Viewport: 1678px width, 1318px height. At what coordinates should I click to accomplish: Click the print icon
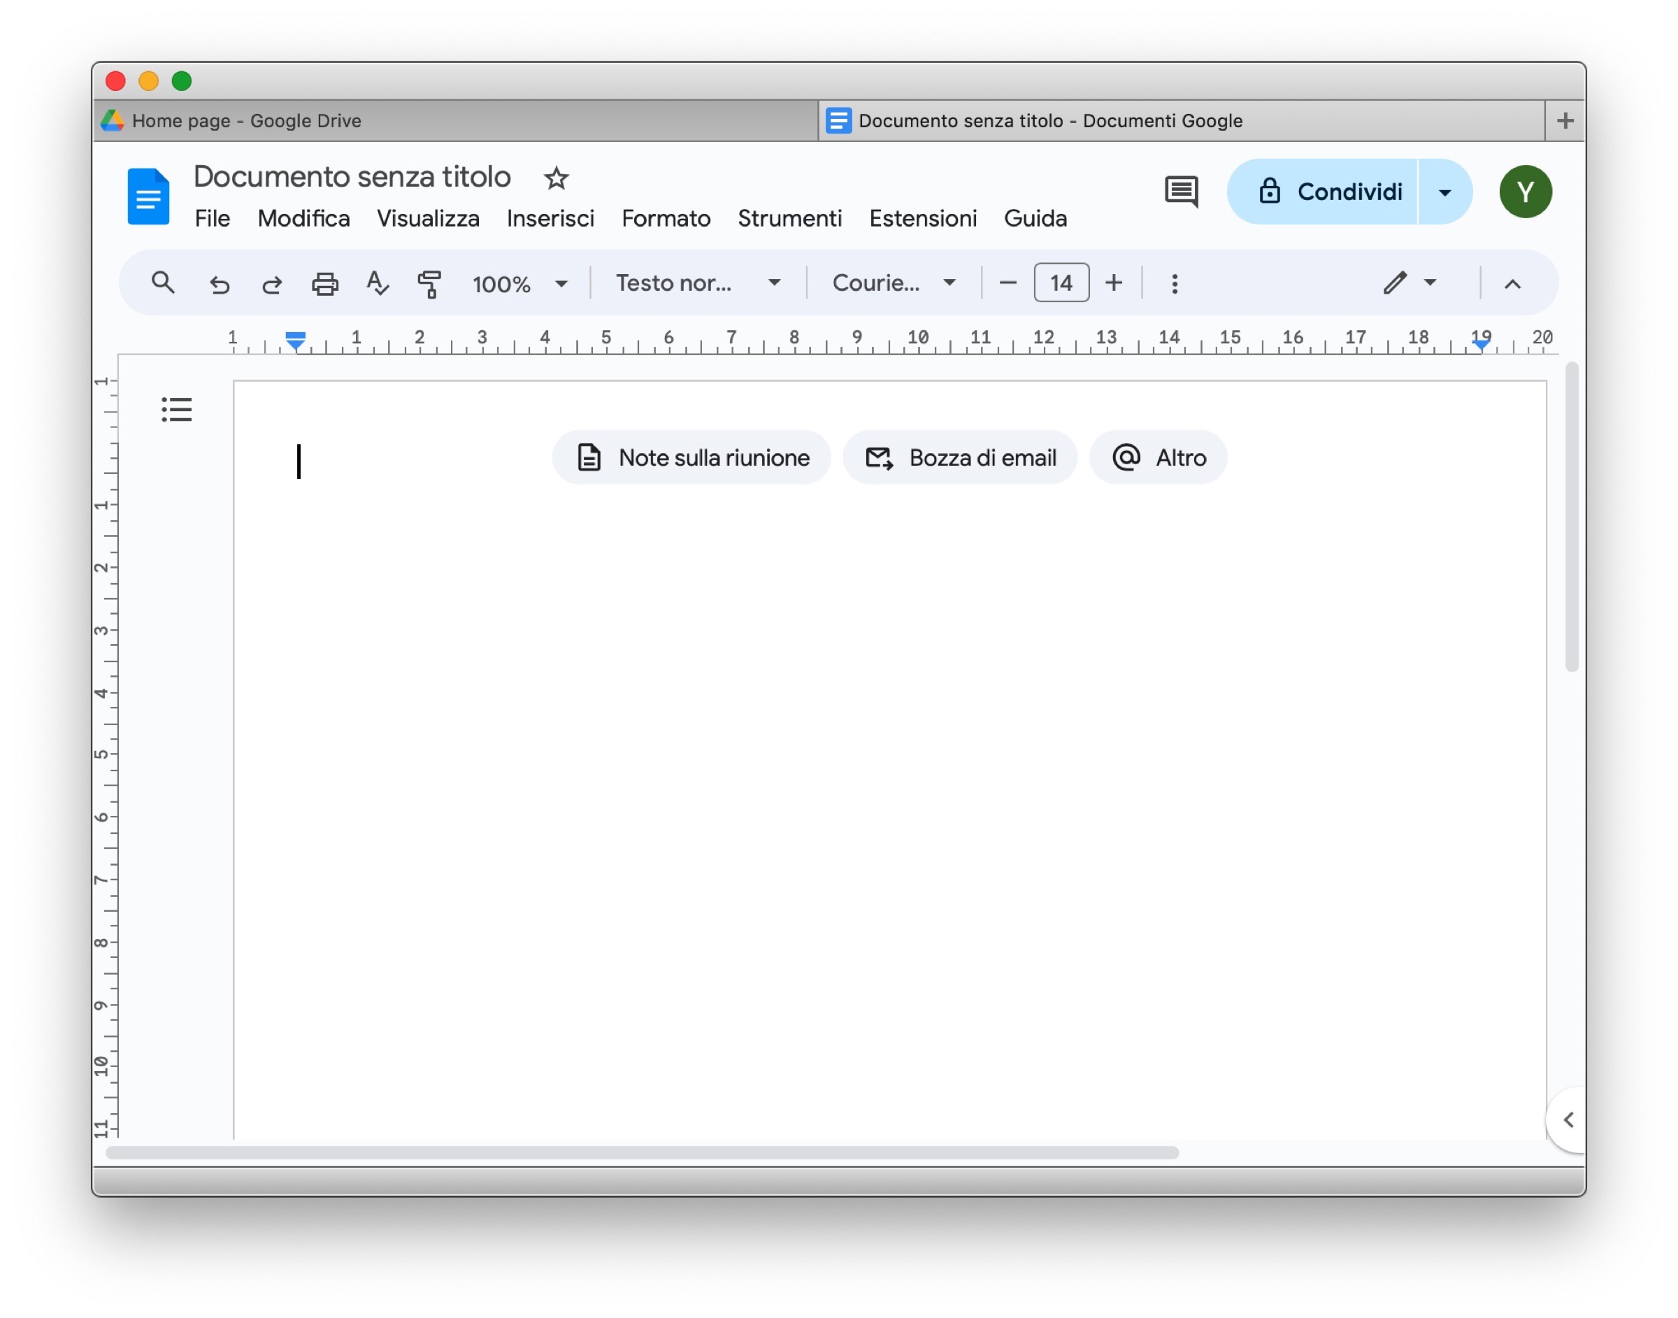[x=325, y=284]
